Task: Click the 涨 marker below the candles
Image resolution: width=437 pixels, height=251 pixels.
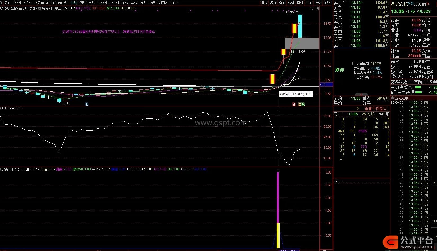Action: coord(294,104)
